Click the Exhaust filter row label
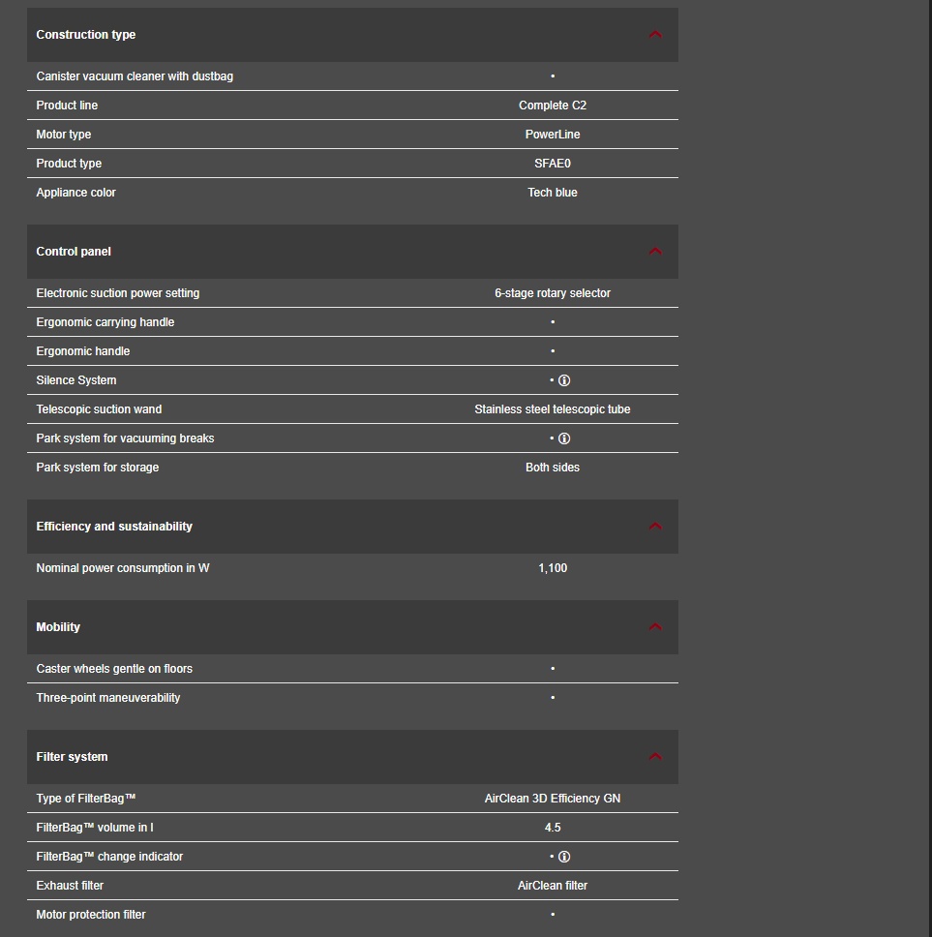Image resolution: width=932 pixels, height=937 pixels. coord(70,886)
